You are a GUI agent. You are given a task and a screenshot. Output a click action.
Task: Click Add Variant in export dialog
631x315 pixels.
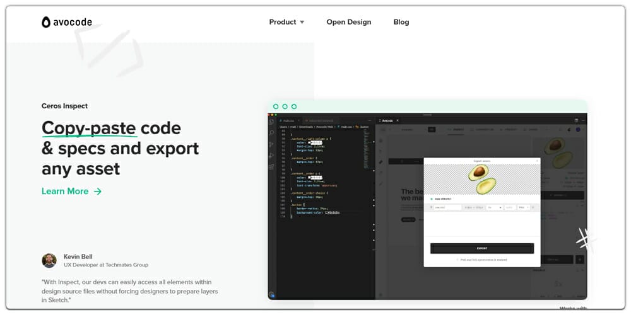tap(440, 199)
